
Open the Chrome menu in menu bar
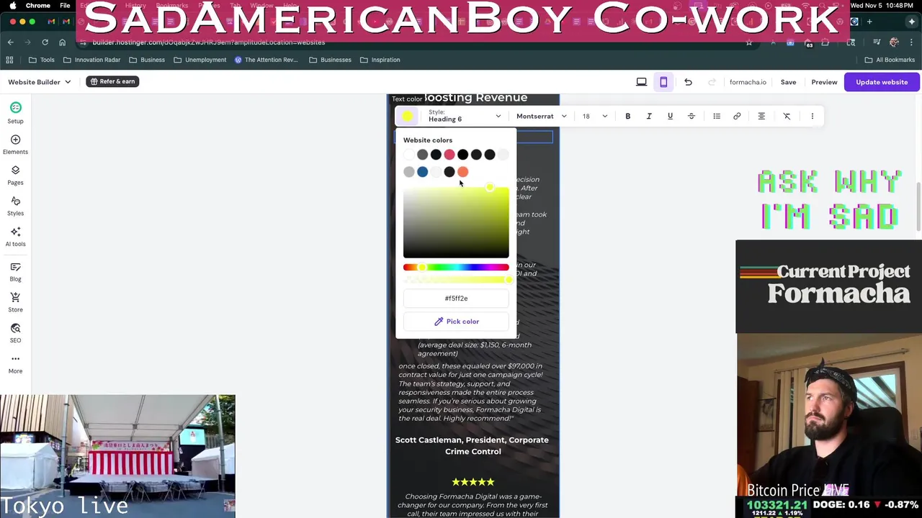pos(37,6)
